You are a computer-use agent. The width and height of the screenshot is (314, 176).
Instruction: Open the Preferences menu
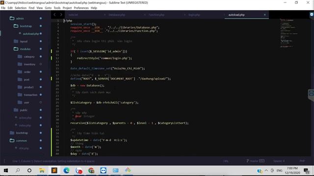[x=81, y=8]
